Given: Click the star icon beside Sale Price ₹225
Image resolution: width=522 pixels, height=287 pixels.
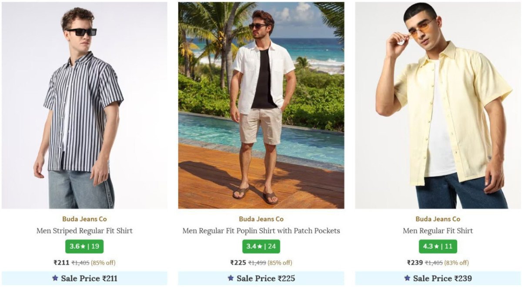Looking at the screenshot, I should 231,278.
